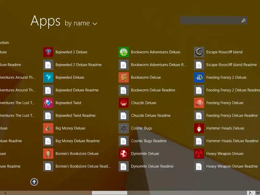Select the 'Bonnie's Bookstore Deluxe' label
260x195 pixels.
pos(77,154)
